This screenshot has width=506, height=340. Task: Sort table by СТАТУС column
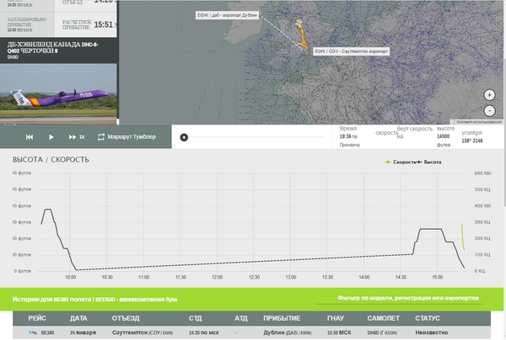pos(428,319)
